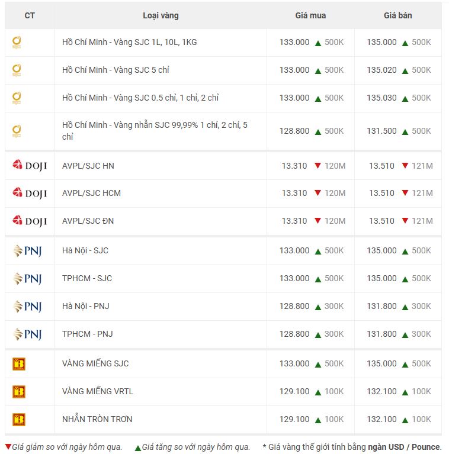This screenshot has height=454, width=449.
Task: Click Bảo Tín logo beside NHẪN TRÒN TRƠN
Action: click(x=19, y=420)
